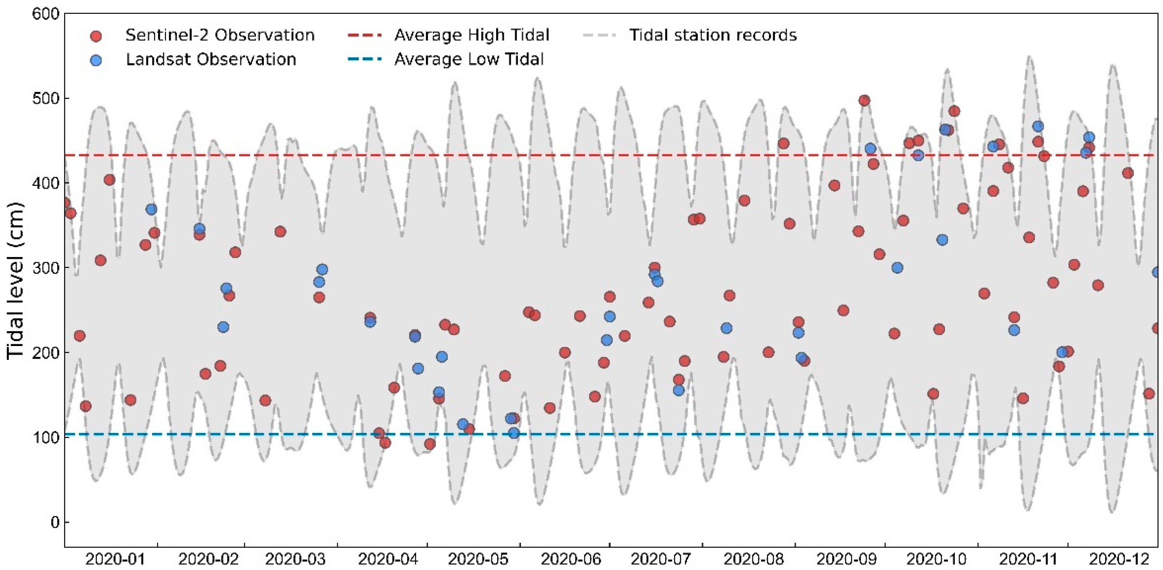Click the Average High Tidal legend dash

coord(365,35)
